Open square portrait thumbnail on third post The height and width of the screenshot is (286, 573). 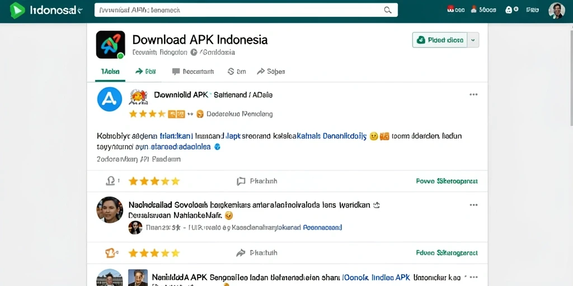(138, 278)
